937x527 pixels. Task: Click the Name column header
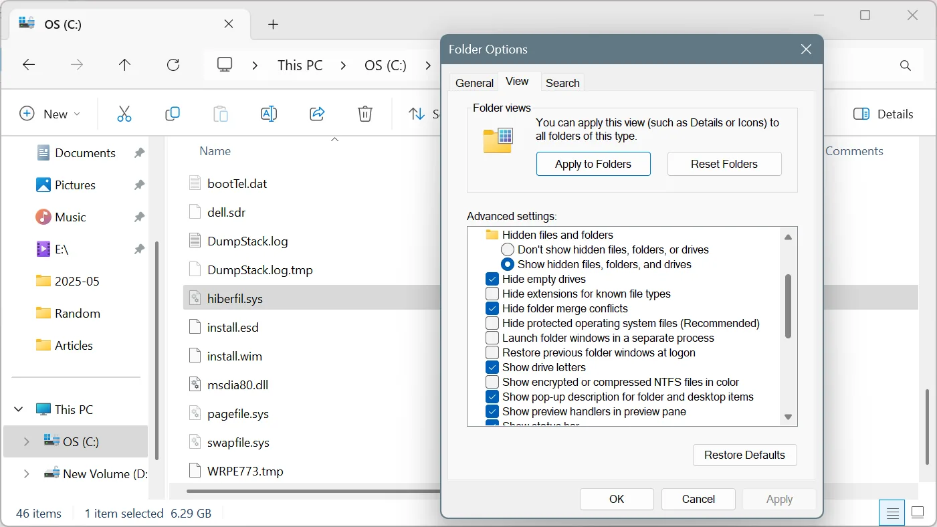tap(215, 151)
